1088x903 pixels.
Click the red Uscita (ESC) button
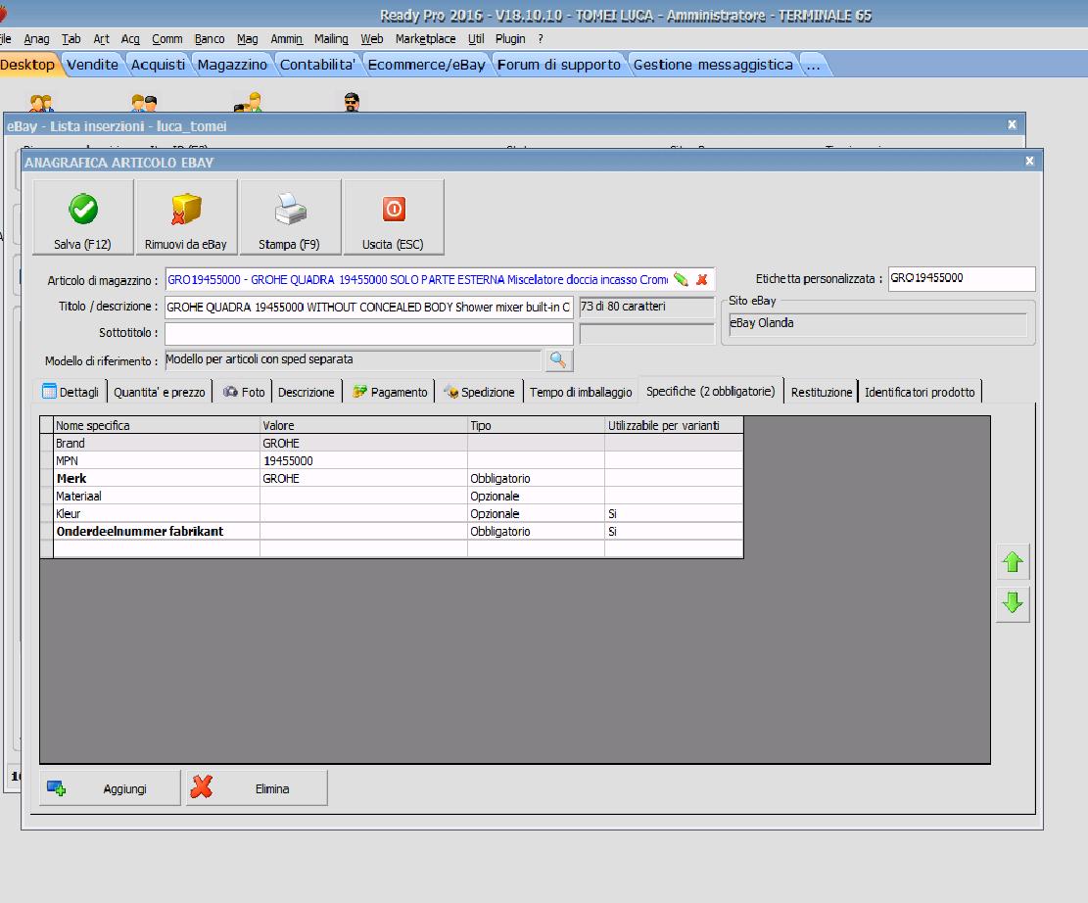click(x=393, y=210)
